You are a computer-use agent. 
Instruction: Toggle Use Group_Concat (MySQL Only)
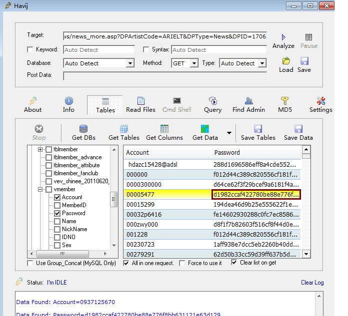click(30, 263)
